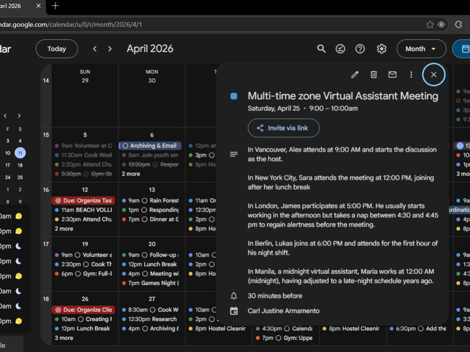
Task: Open day view for Monday 30
Action: point(152,81)
